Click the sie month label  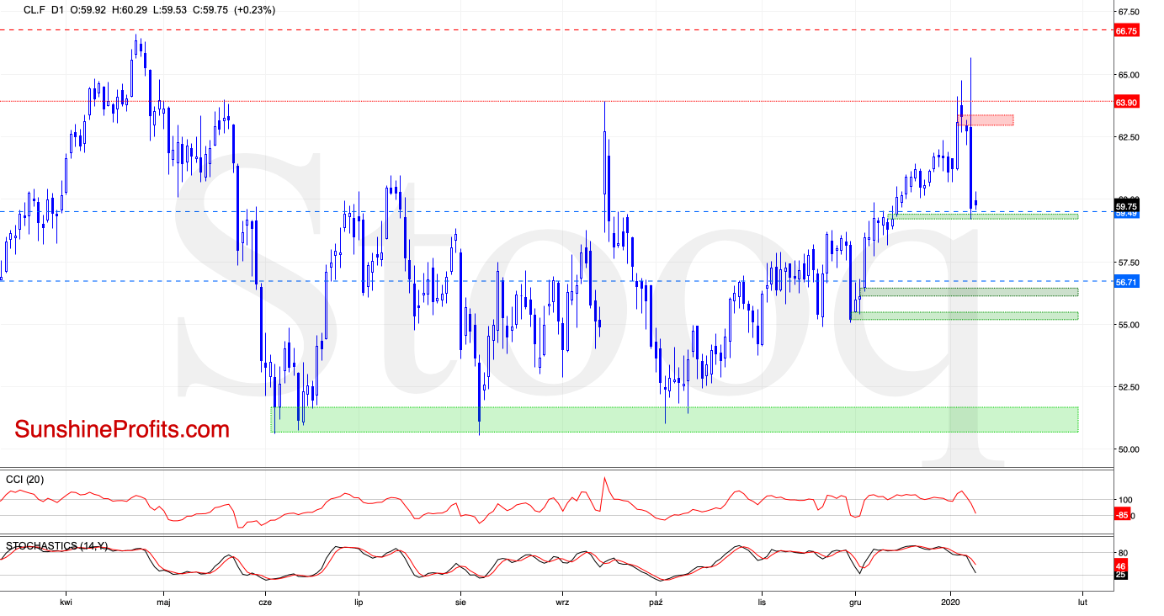[x=460, y=603]
